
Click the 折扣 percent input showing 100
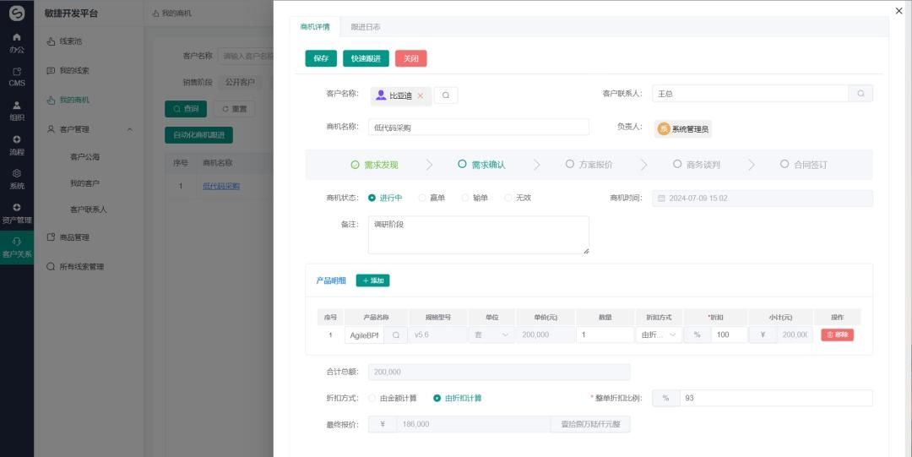pos(730,335)
